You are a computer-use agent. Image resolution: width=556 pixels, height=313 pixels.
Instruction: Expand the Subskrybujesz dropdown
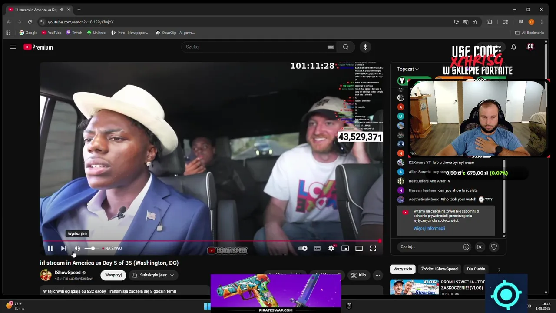tap(153, 275)
